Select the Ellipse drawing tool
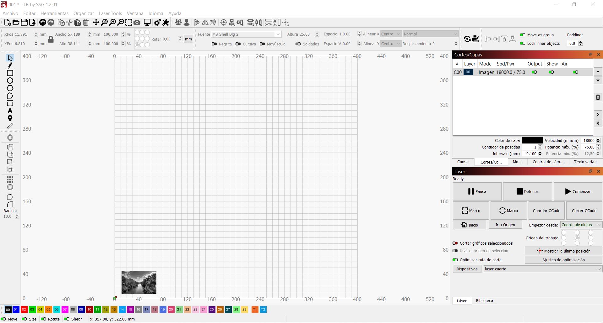Viewport: 603px width, 323px height. 10,81
